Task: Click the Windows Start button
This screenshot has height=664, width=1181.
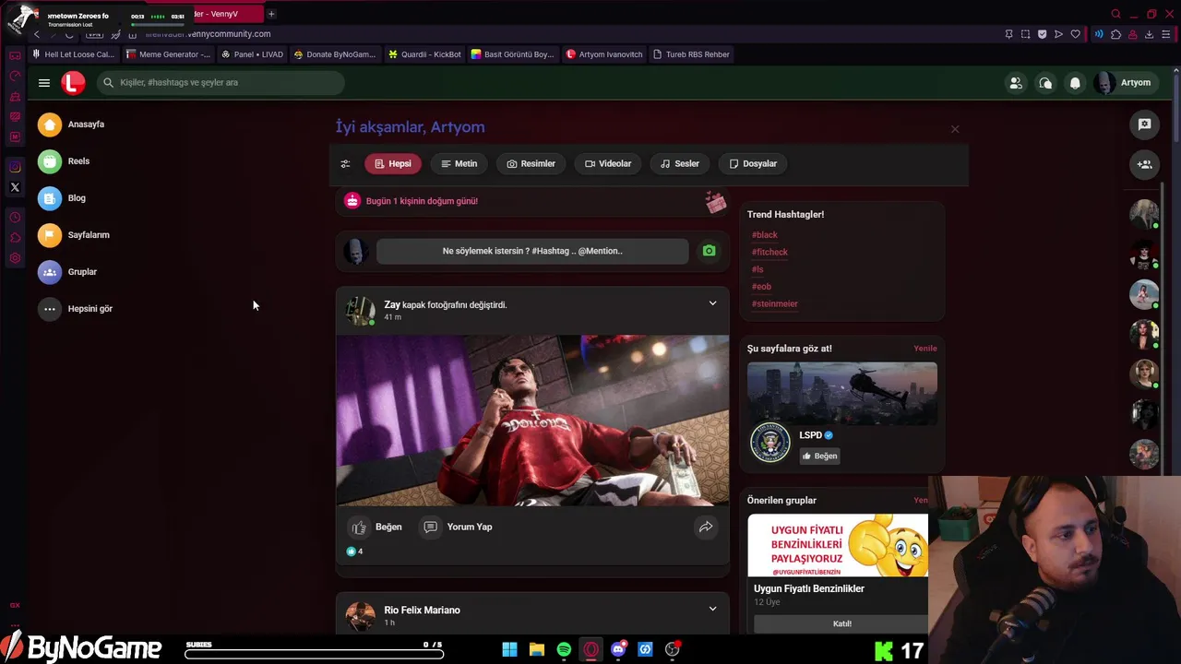Action: coord(509,649)
